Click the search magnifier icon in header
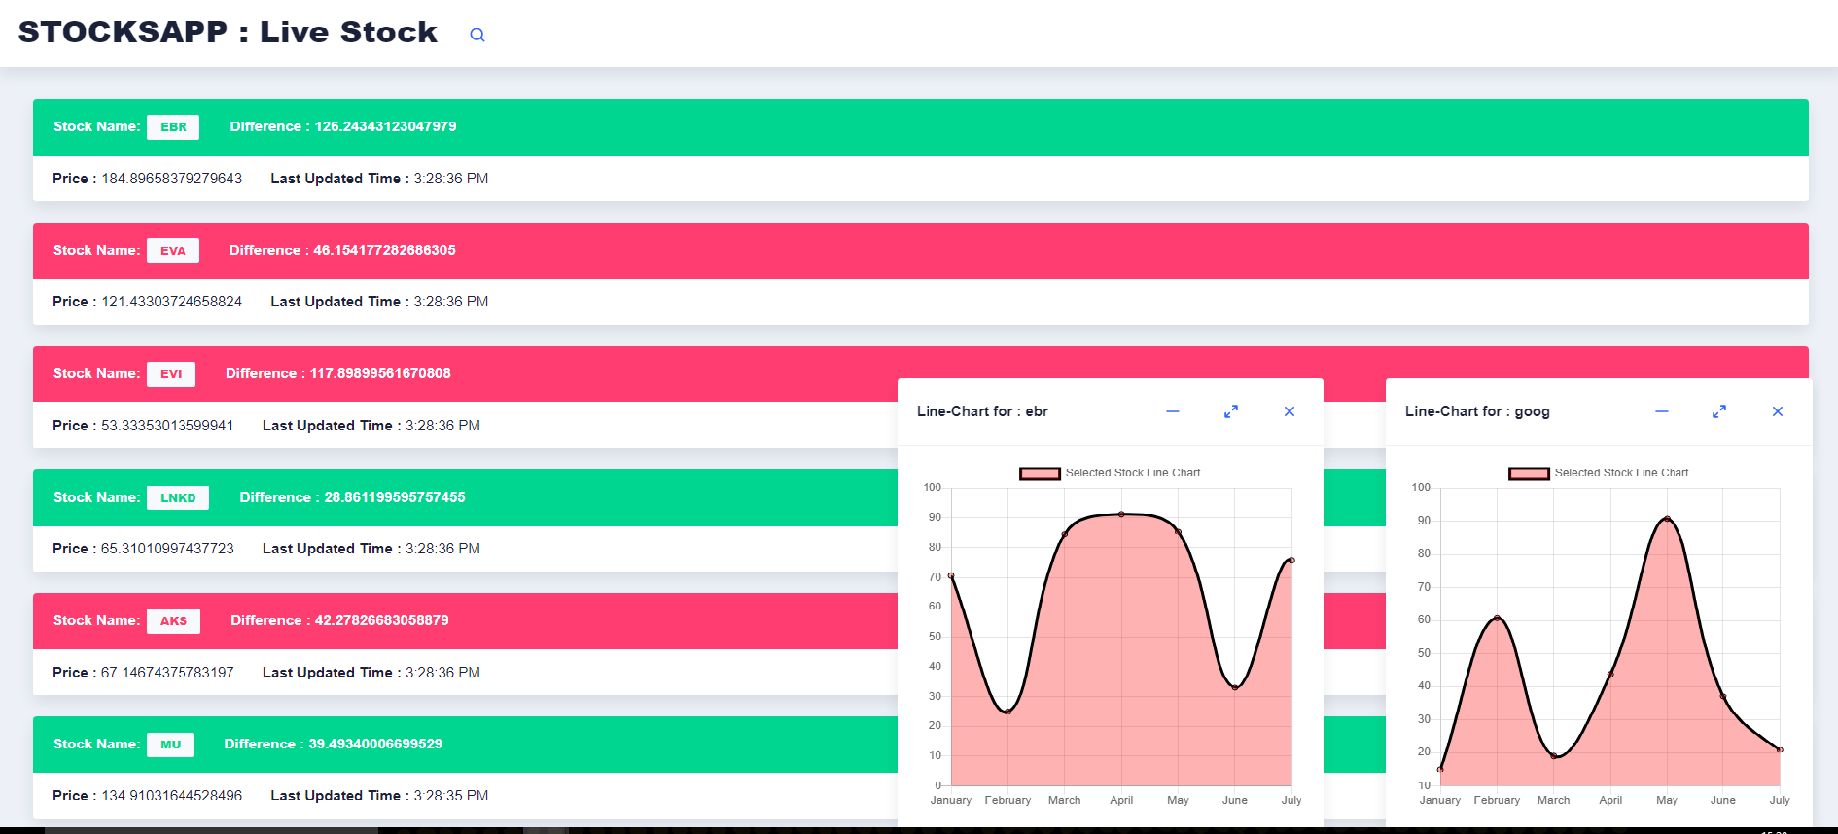The height and width of the screenshot is (834, 1838). coord(477,34)
